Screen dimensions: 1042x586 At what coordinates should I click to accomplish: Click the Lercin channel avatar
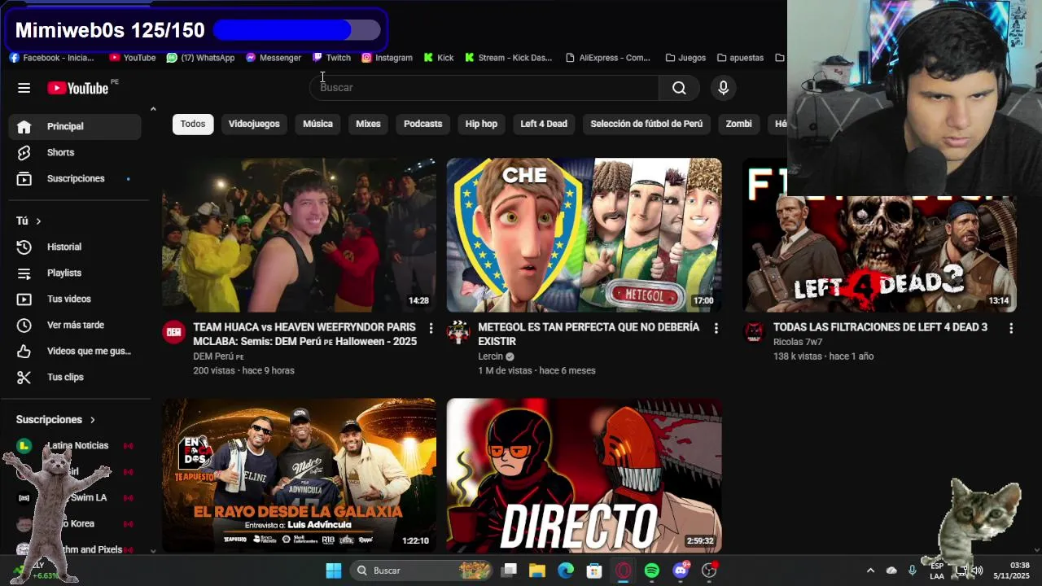(x=458, y=332)
